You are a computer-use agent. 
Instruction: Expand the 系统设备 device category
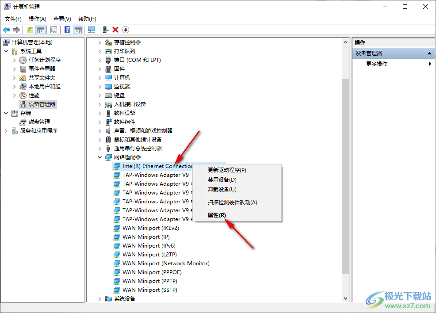[x=100, y=299]
